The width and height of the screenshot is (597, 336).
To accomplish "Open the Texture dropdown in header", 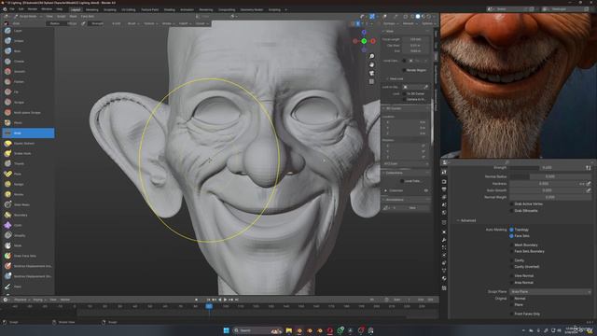I will [x=150, y=23].
